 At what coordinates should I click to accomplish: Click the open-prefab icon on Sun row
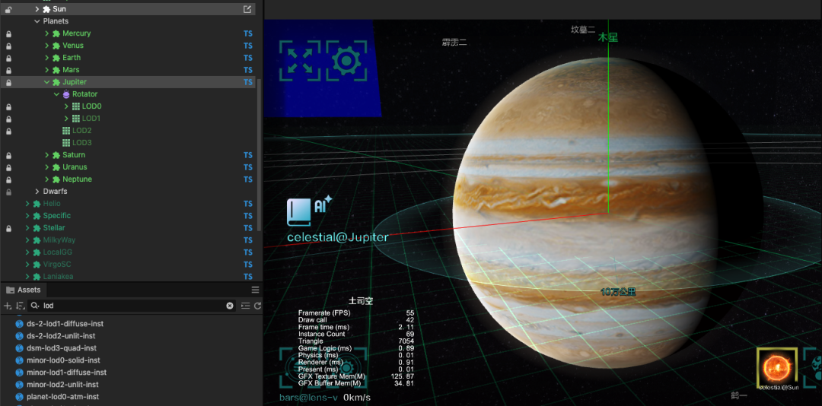point(247,9)
